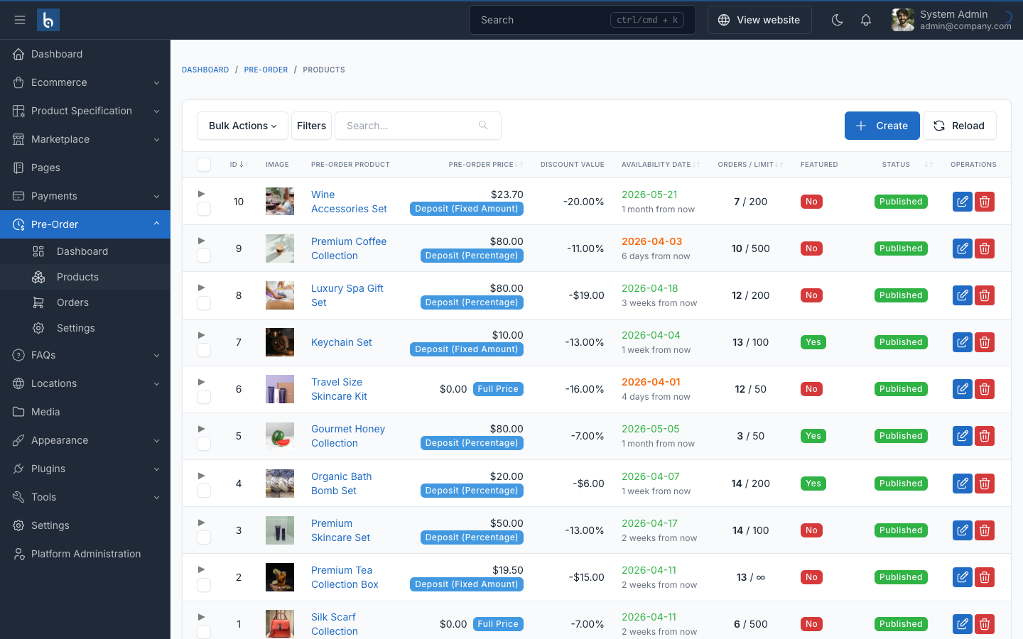Viewport: 1023px width, 639px height.
Task: Focus the table search input field
Action: [x=408, y=126]
